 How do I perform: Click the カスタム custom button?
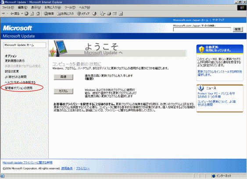pyautogui.click(x=63, y=91)
